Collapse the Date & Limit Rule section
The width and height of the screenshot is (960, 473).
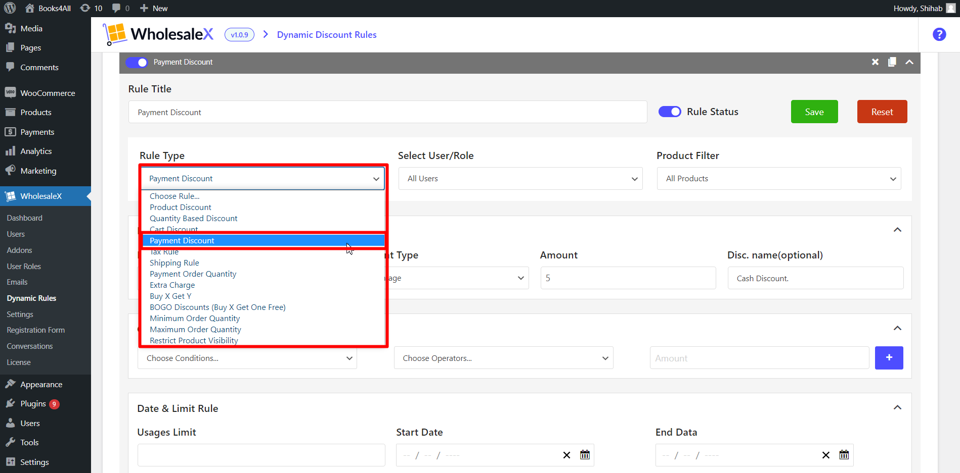(897, 407)
